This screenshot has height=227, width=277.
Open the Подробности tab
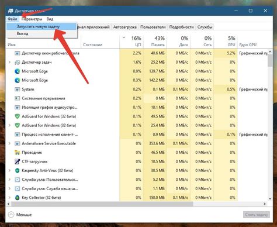point(181,27)
